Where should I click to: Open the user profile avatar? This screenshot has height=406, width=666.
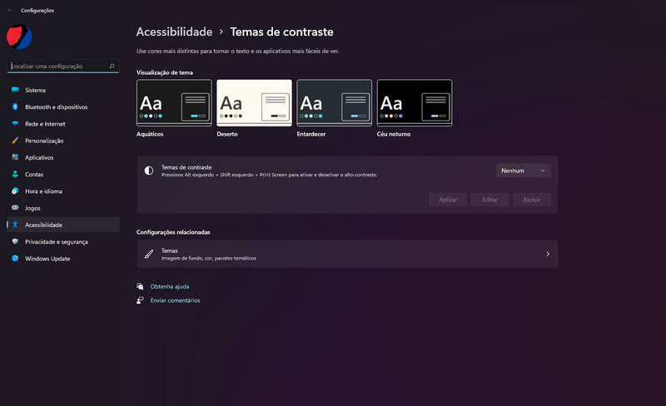[x=19, y=37]
